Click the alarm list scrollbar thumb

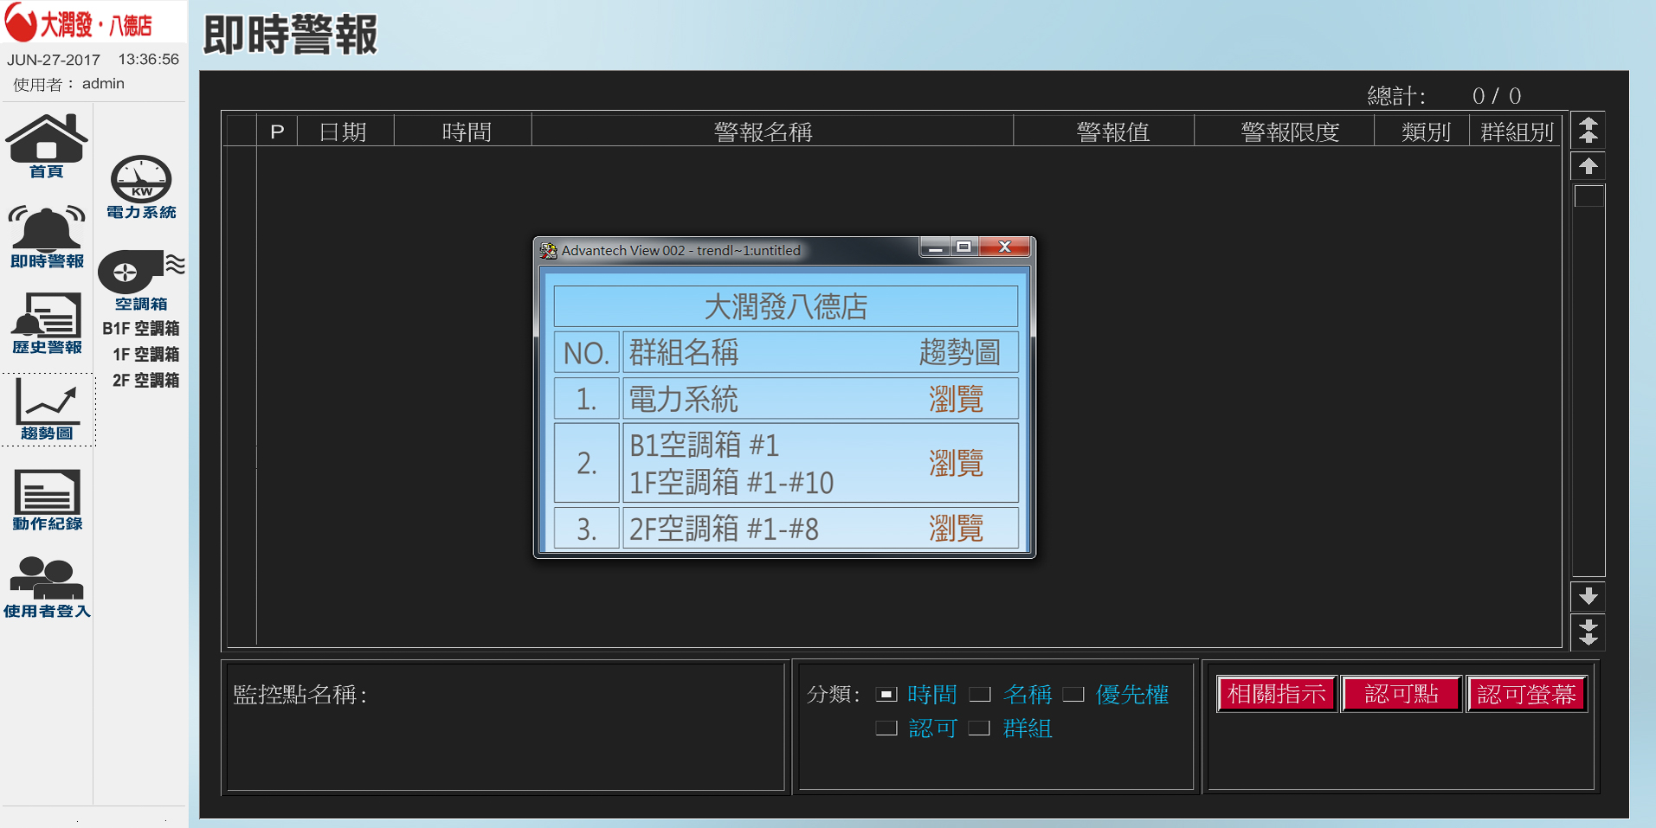(x=1588, y=196)
